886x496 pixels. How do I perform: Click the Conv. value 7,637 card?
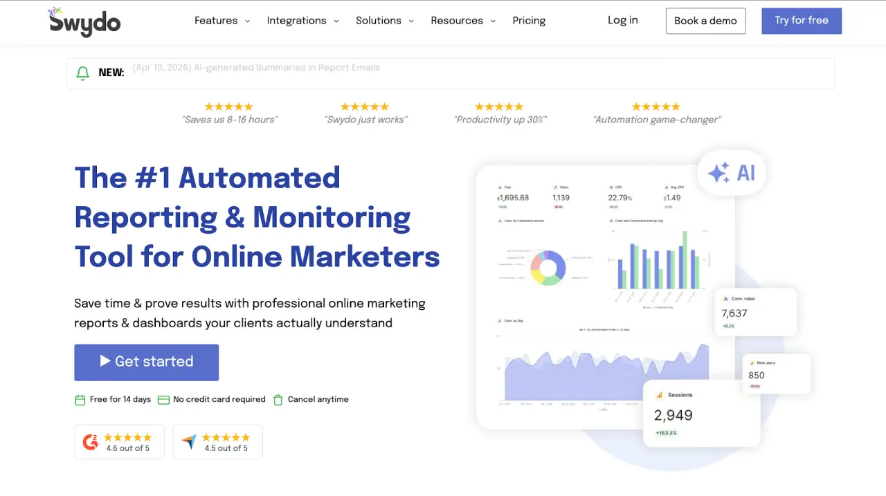756,312
